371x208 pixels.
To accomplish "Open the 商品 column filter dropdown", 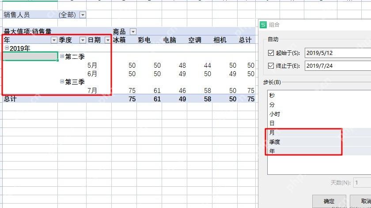I will tap(133, 31).
